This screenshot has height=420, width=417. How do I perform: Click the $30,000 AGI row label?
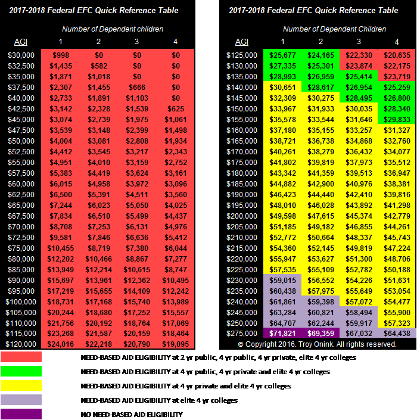click(x=21, y=55)
